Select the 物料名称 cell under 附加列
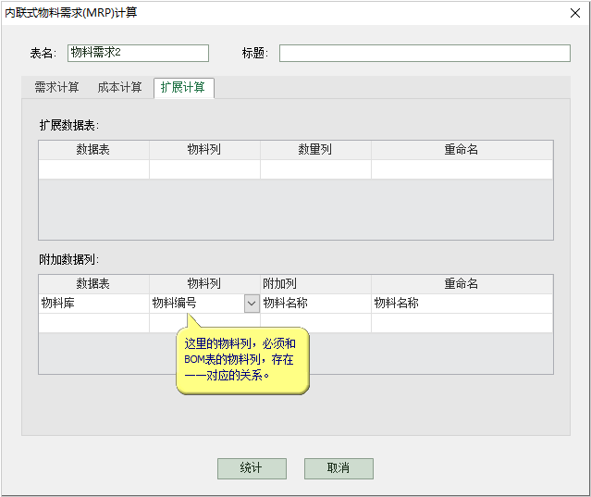Image resolution: width=591 pixels, height=497 pixels. pyautogui.click(x=315, y=304)
